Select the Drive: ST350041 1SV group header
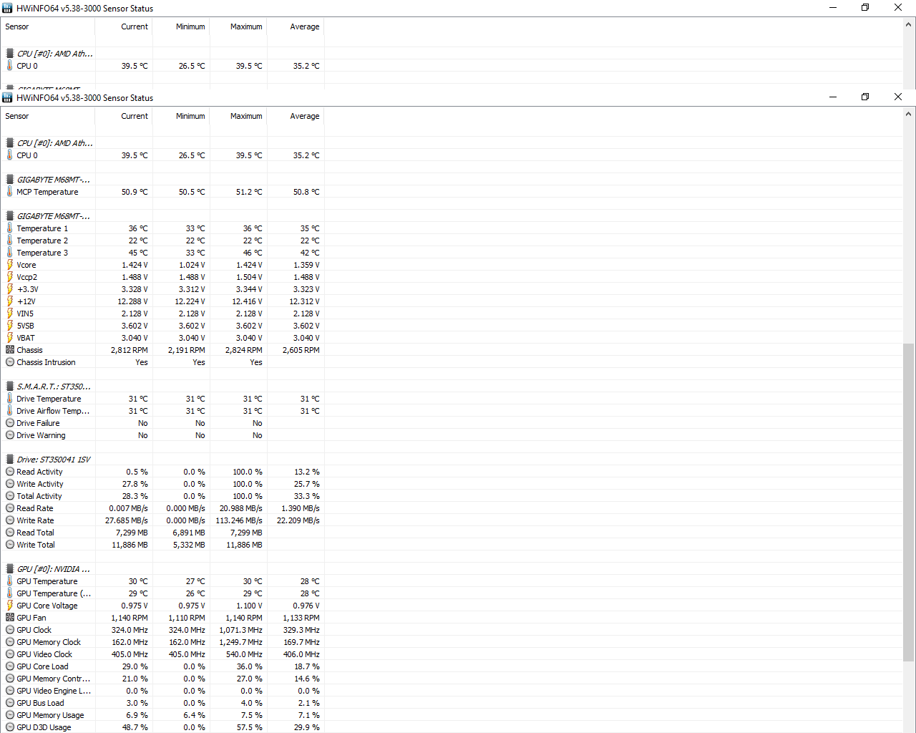 [53, 460]
